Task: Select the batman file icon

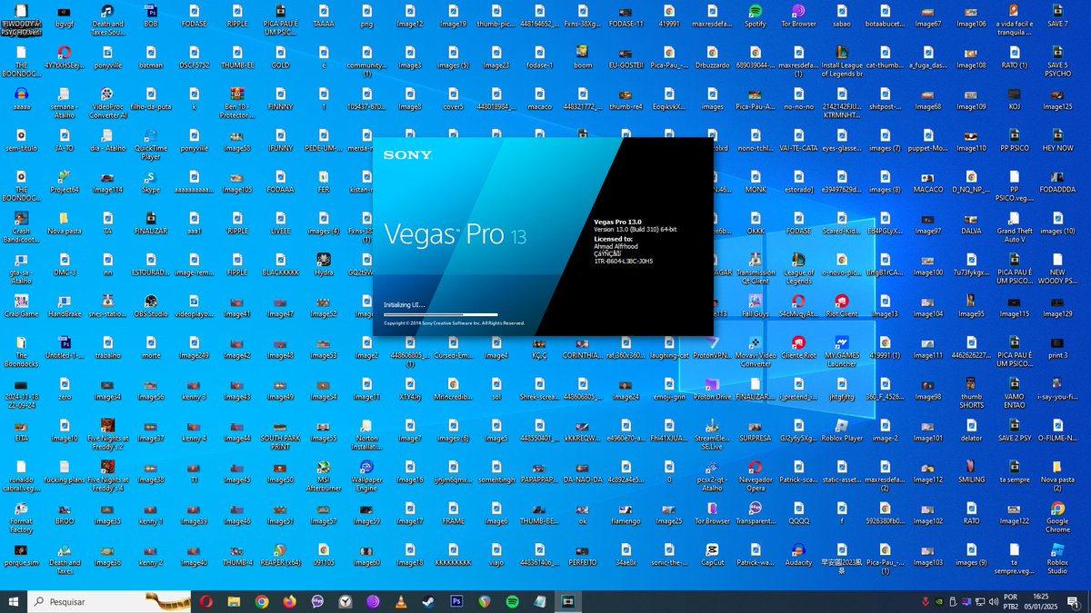Action: (151, 56)
